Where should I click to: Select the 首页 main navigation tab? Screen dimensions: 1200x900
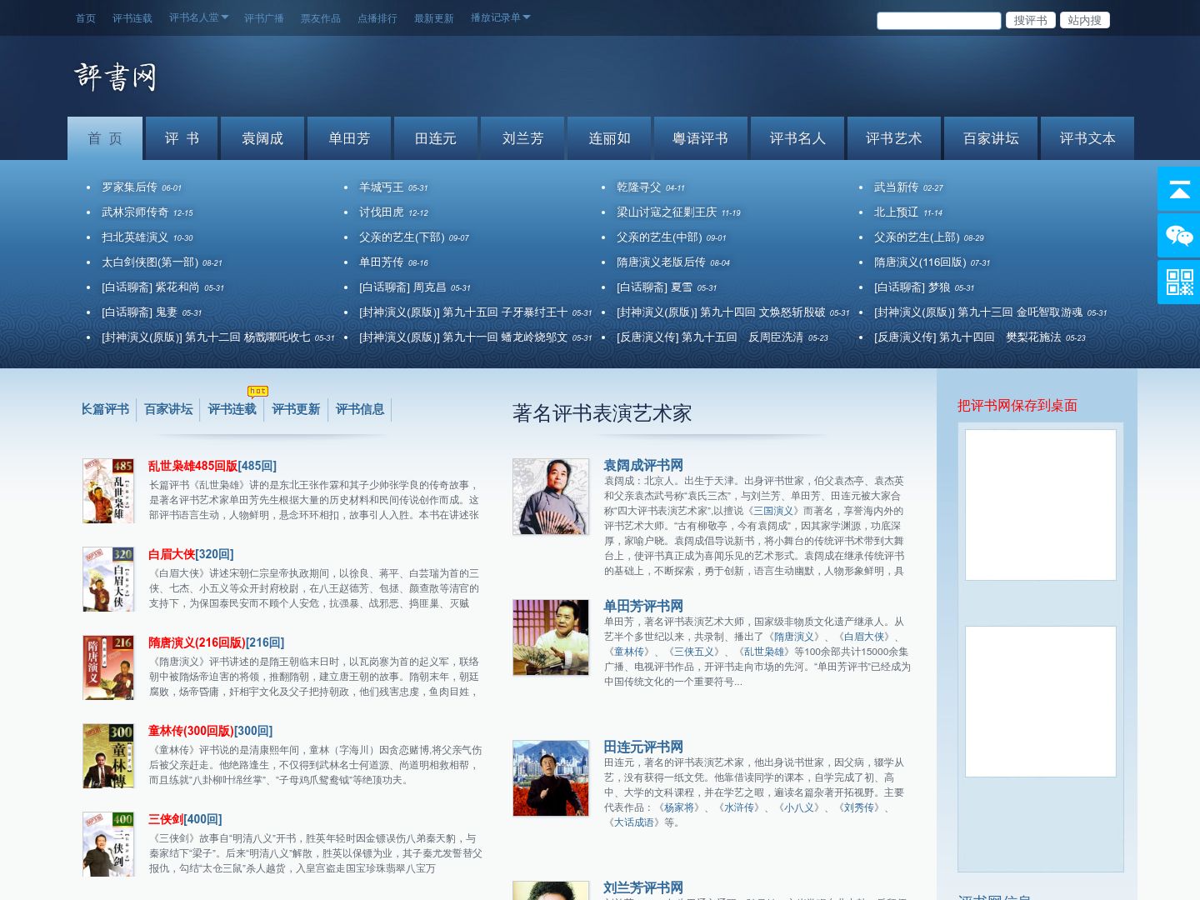[x=105, y=138]
